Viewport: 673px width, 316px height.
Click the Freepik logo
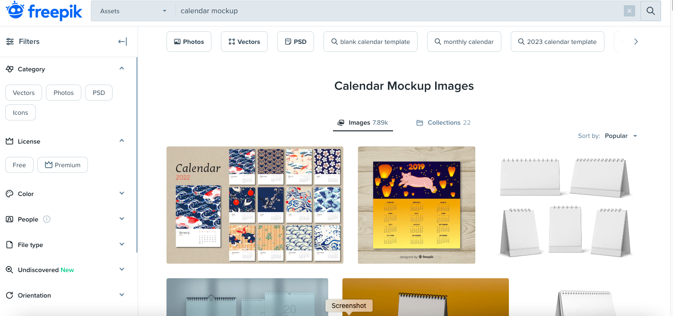click(x=44, y=11)
